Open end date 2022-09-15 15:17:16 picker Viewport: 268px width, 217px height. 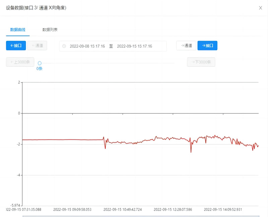click(134, 46)
